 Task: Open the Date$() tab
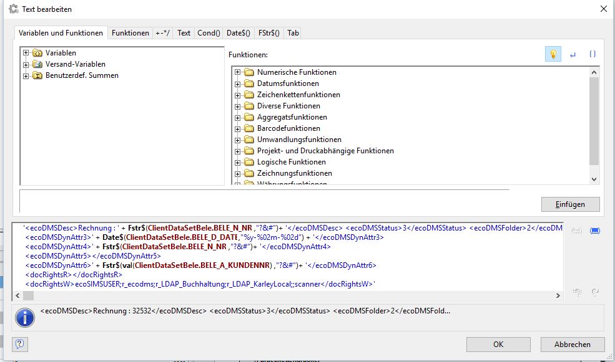tap(238, 33)
